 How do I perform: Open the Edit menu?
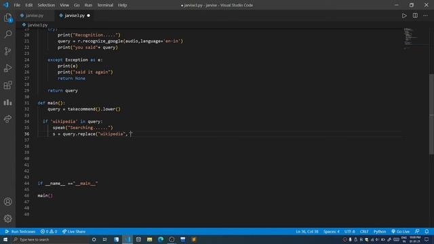[x=28, y=5]
